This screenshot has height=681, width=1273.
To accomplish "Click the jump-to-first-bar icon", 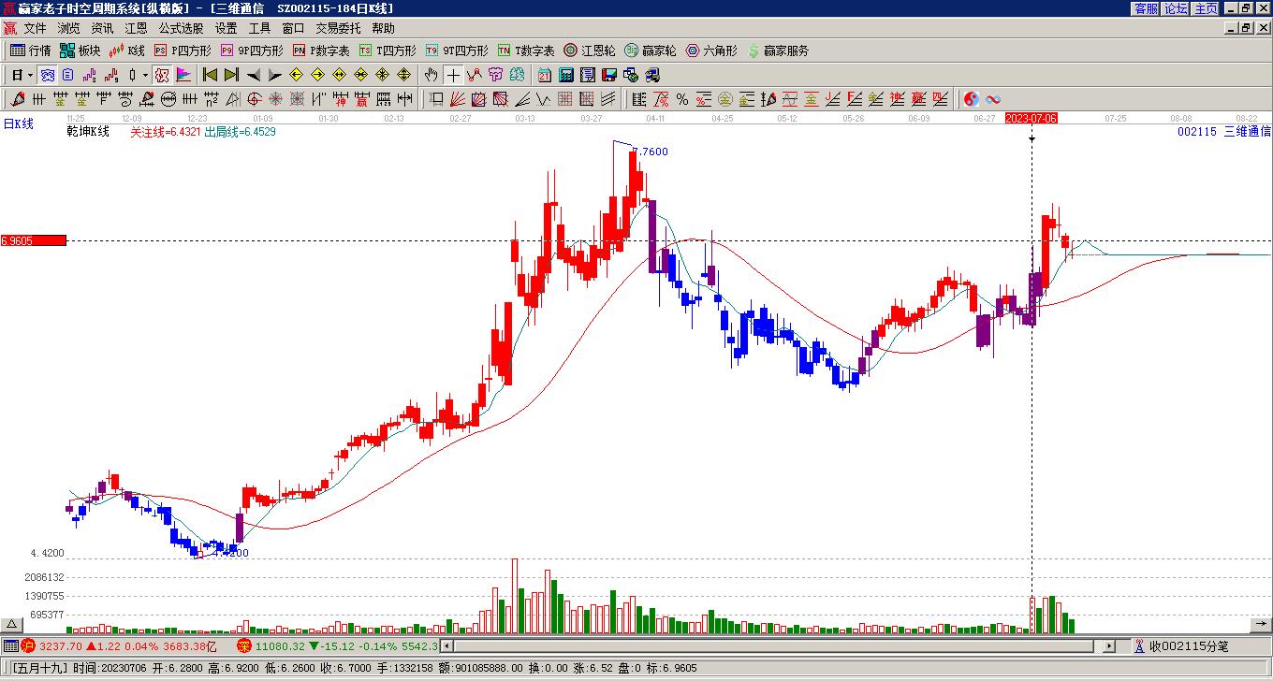I will coord(211,75).
